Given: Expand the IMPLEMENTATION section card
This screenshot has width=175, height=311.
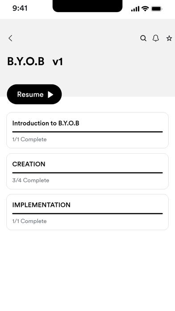Looking at the screenshot, I should (x=87, y=212).
